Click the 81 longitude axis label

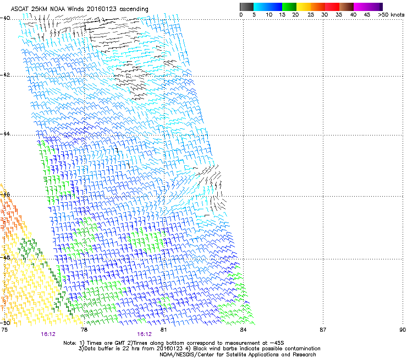(x=163, y=330)
